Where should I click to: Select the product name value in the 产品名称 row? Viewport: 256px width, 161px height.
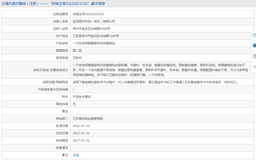94,43
